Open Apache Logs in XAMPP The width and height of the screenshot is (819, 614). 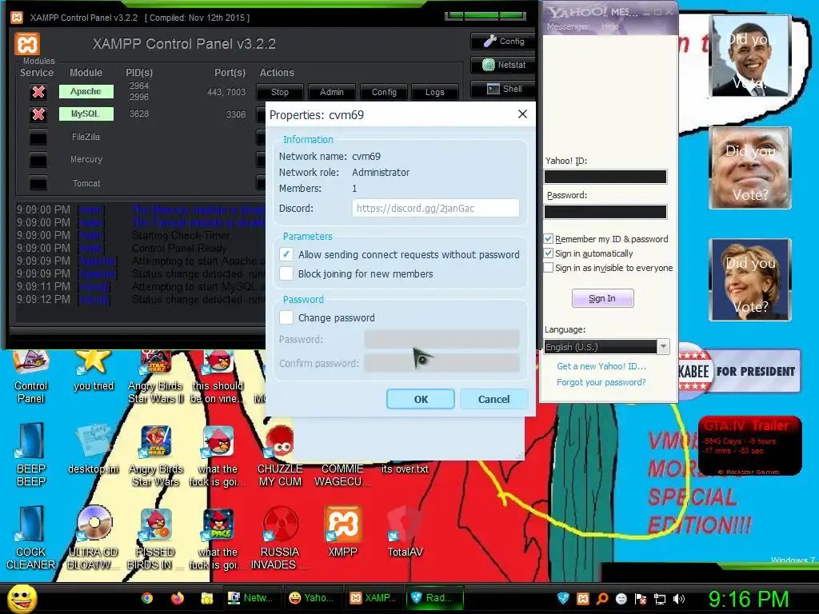(434, 92)
